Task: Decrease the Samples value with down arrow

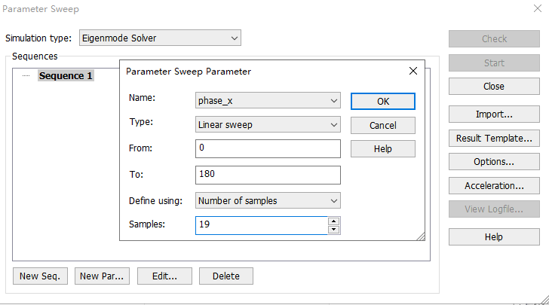Action: (x=333, y=230)
